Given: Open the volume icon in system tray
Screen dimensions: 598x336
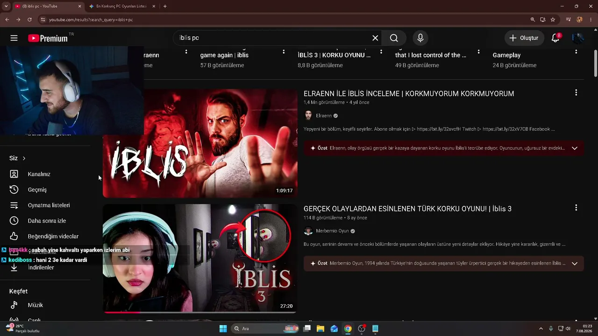Looking at the screenshot, I should [x=569, y=329].
